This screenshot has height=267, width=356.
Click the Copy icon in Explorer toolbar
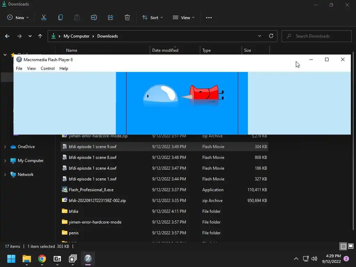tap(60, 17)
